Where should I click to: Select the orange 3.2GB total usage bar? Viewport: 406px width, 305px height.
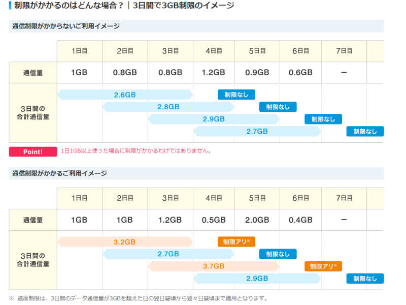(x=125, y=241)
